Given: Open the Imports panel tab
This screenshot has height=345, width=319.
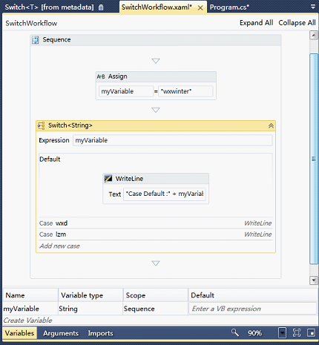Looking at the screenshot, I should [100, 333].
